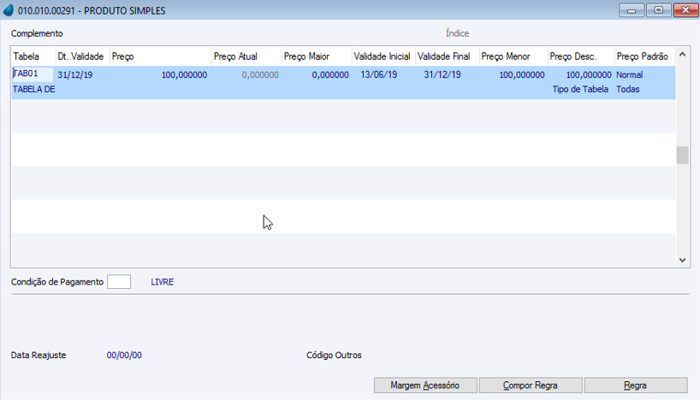Click the Margem Acessório button
This screenshot has height=400, width=700.
pos(425,385)
